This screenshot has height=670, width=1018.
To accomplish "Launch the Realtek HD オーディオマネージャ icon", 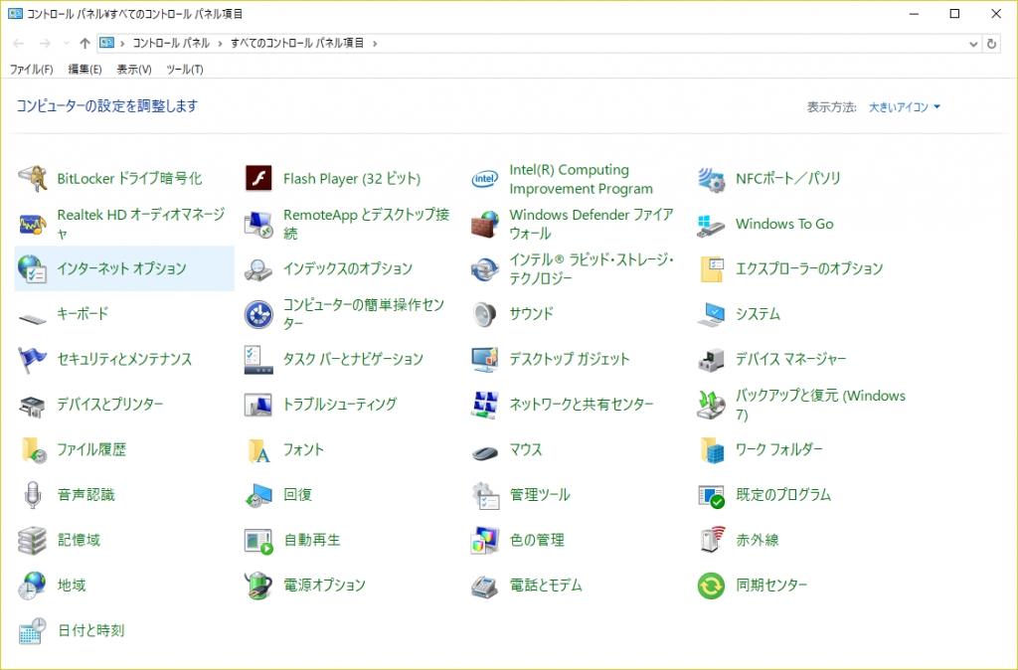I will click(32, 224).
